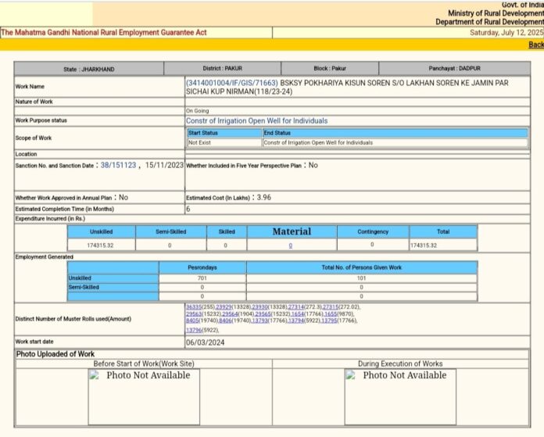Image resolution: width=544 pixels, height=437 pixels.
Task: Click the Material column header
Action: click(x=291, y=231)
